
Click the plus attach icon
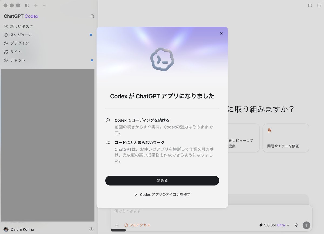[117, 225]
